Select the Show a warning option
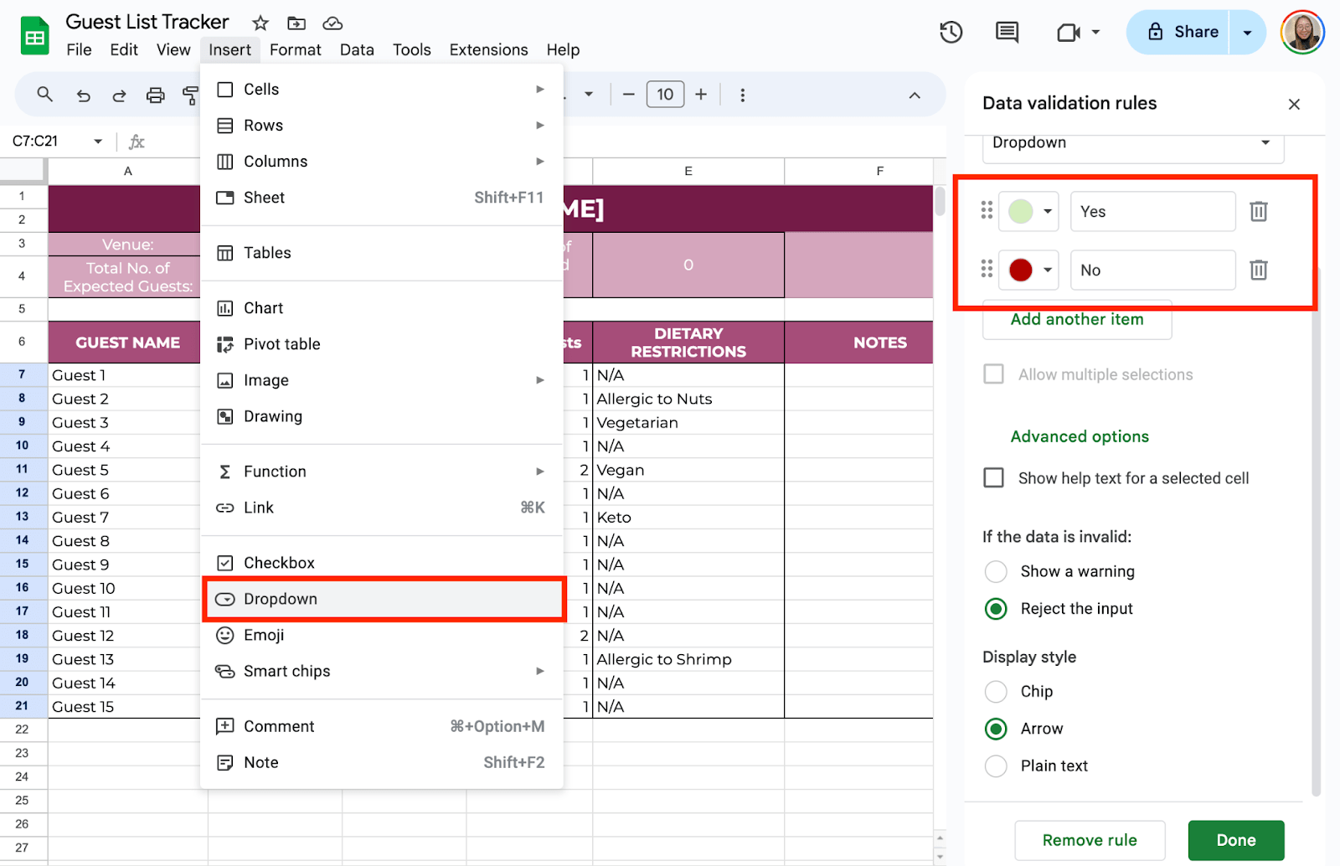The width and height of the screenshot is (1340, 866). coord(996,572)
